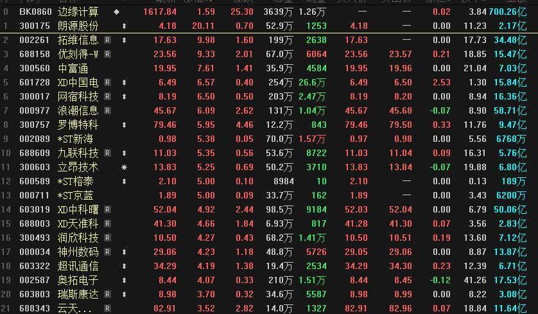Open stock name XD中科曙

coord(78,209)
